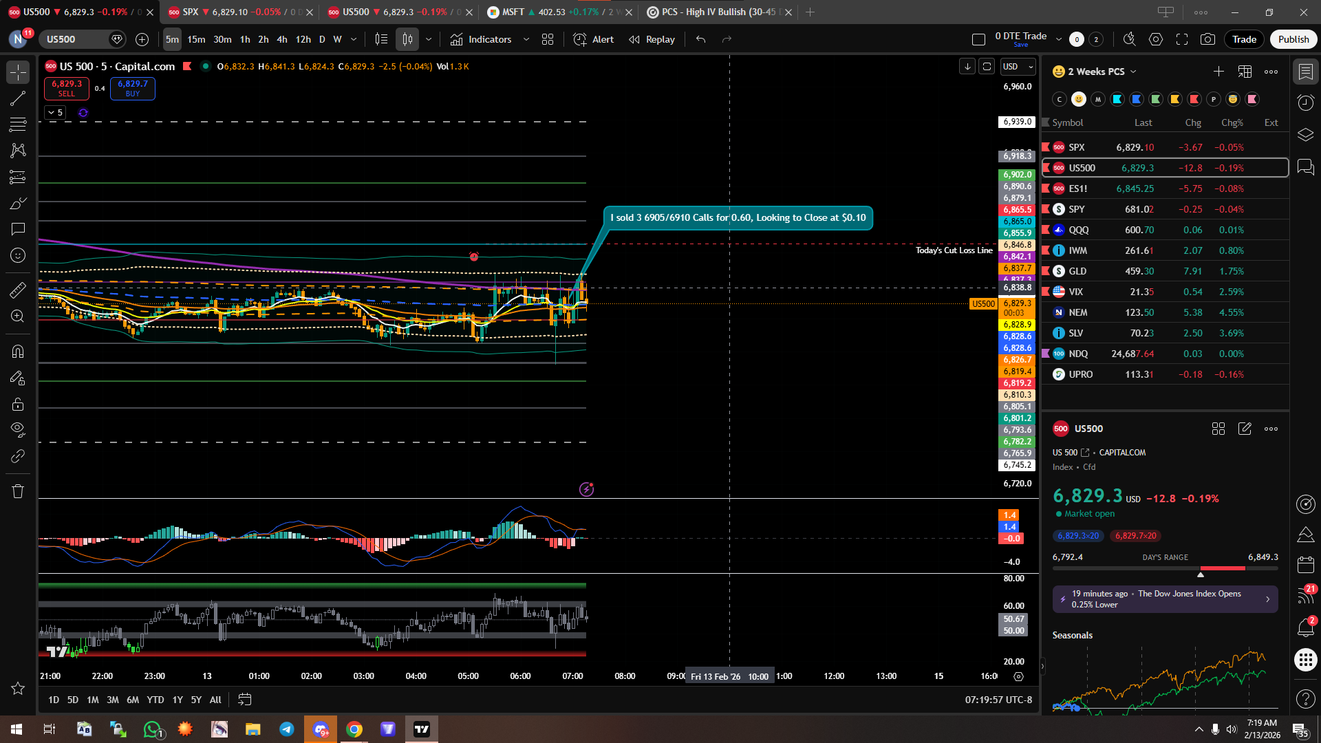Click the trash remove objects icon
This screenshot has width=1321, height=743.
coord(18,491)
